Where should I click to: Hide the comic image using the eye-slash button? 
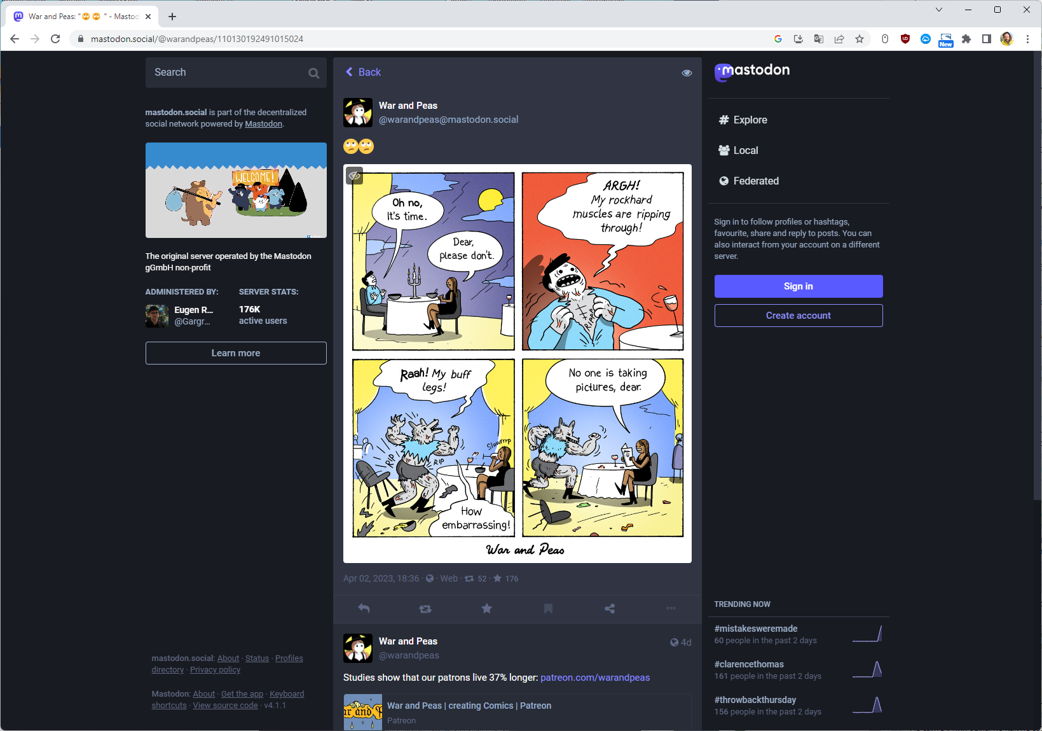point(355,176)
